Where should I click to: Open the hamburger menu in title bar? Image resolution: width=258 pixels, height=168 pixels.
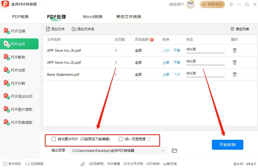click(231, 4)
